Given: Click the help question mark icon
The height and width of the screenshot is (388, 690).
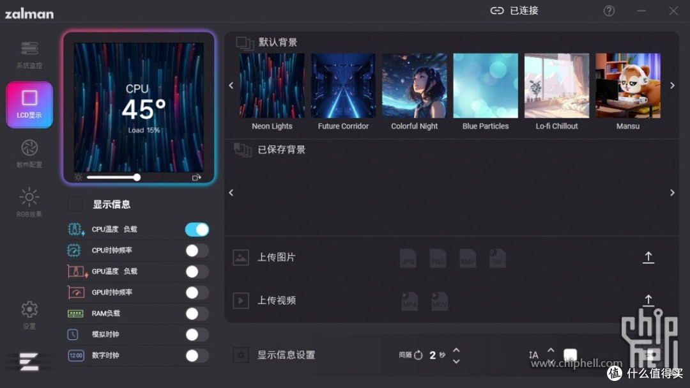Looking at the screenshot, I should pos(609,11).
